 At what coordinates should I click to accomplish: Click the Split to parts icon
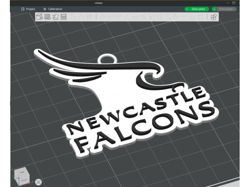pos(81,17)
